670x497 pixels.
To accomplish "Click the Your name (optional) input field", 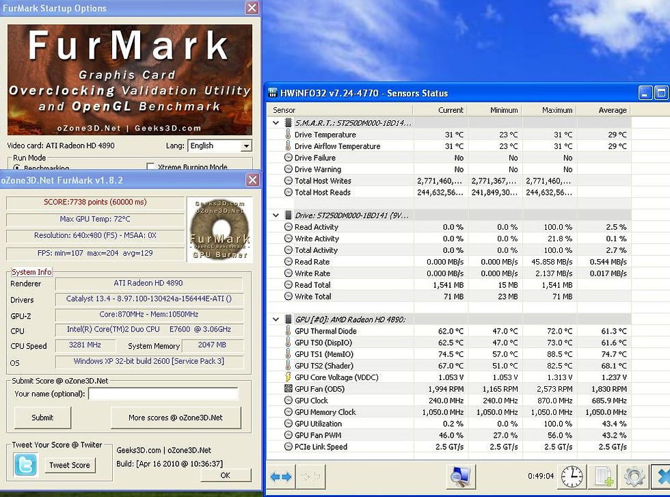I will (x=163, y=394).
